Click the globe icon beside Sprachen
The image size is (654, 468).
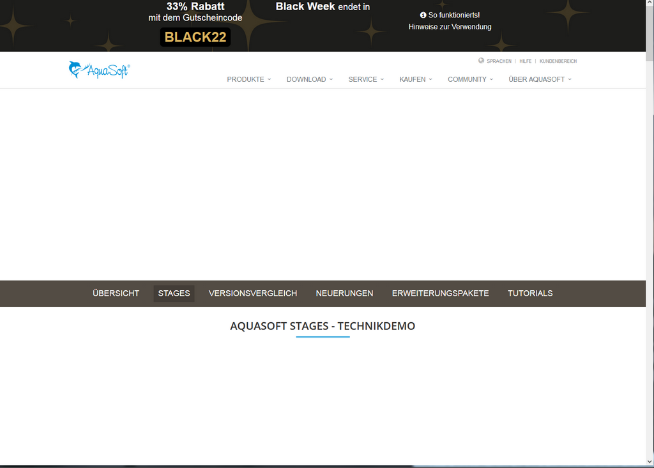click(481, 61)
